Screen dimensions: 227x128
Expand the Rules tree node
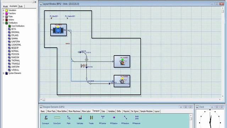(x=4, y=17)
